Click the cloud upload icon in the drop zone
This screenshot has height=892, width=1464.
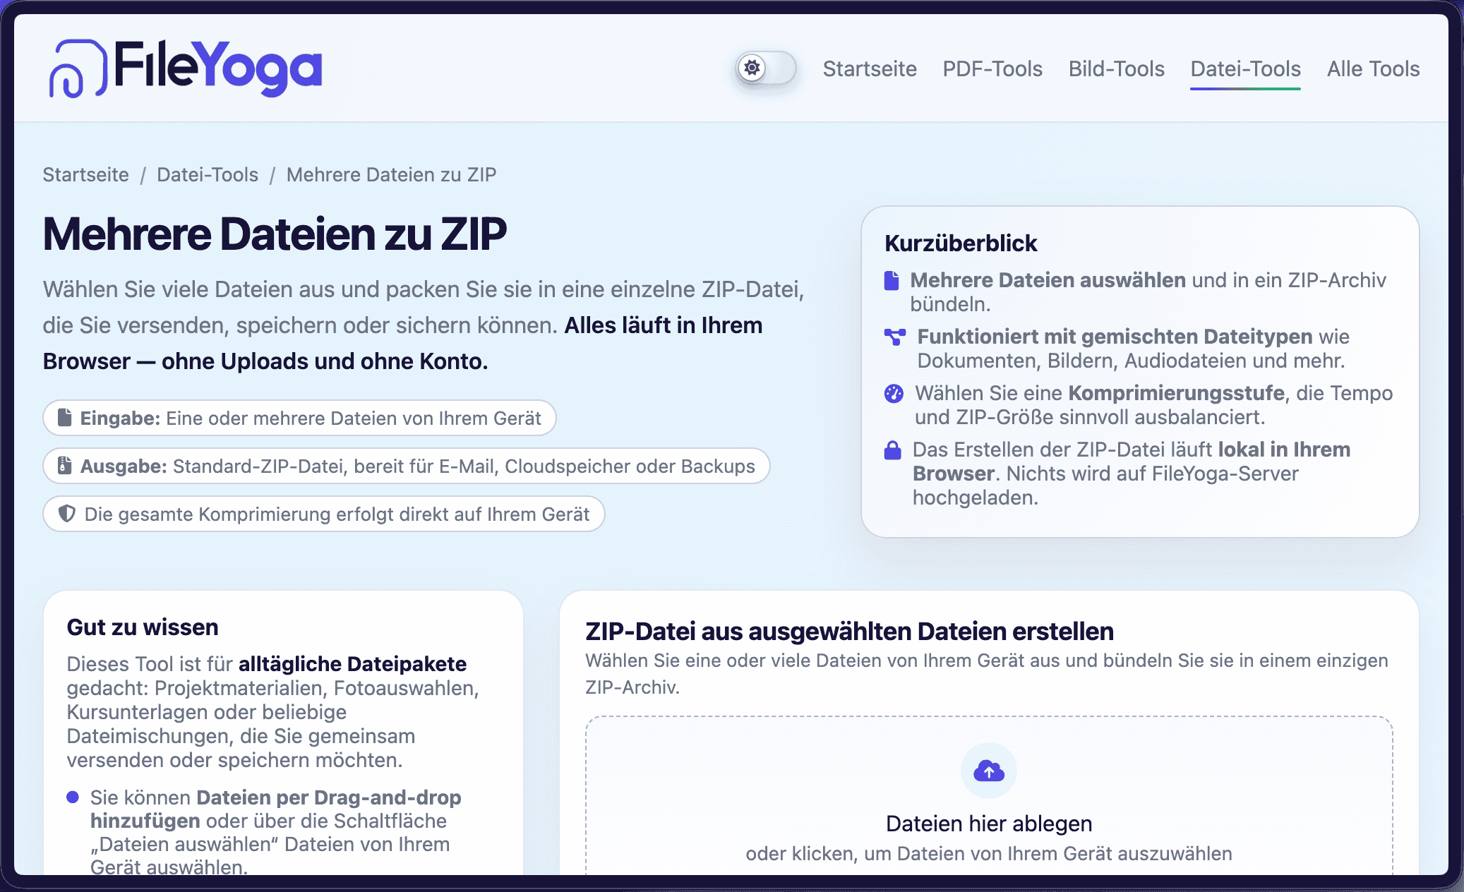pyautogui.click(x=989, y=771)
